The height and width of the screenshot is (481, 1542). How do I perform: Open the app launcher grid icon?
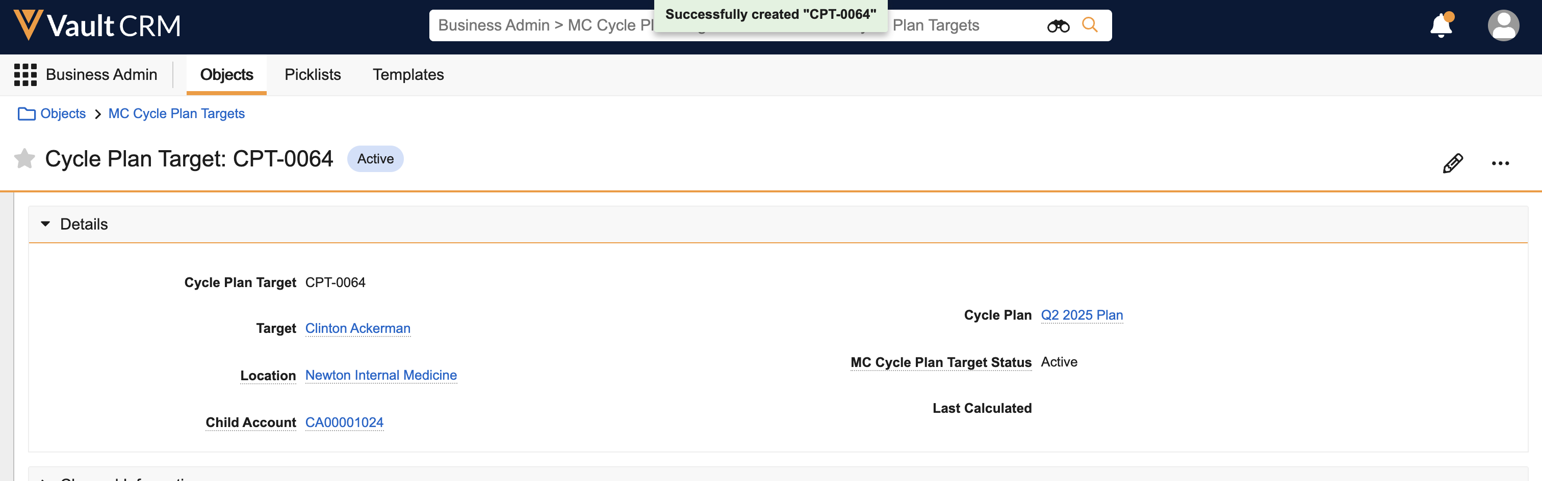tap(25, 75)
